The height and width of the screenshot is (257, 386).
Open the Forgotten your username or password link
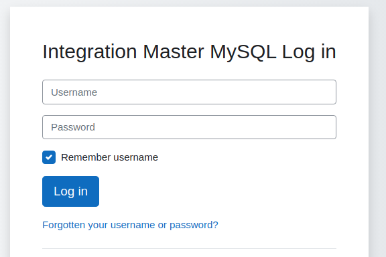(x=130, y=225)
